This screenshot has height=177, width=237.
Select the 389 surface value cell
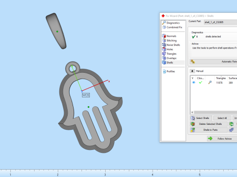[x=231, y=83]
